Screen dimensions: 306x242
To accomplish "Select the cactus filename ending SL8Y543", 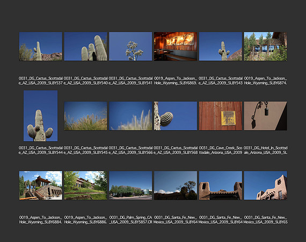I will (221, 81).
